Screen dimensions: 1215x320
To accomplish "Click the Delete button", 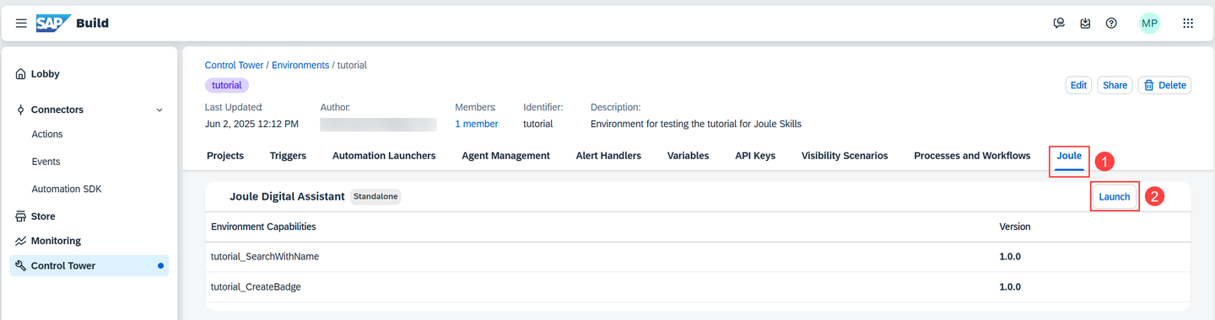I will (x=1164, y=85).
